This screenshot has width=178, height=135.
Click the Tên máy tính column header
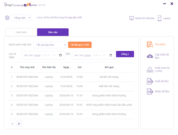27,67
